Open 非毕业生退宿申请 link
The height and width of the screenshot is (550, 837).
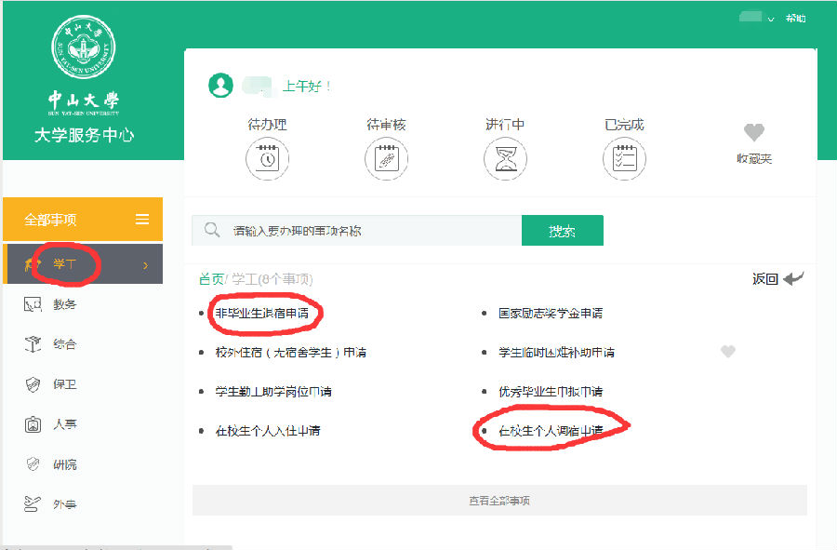coord(262,314)
